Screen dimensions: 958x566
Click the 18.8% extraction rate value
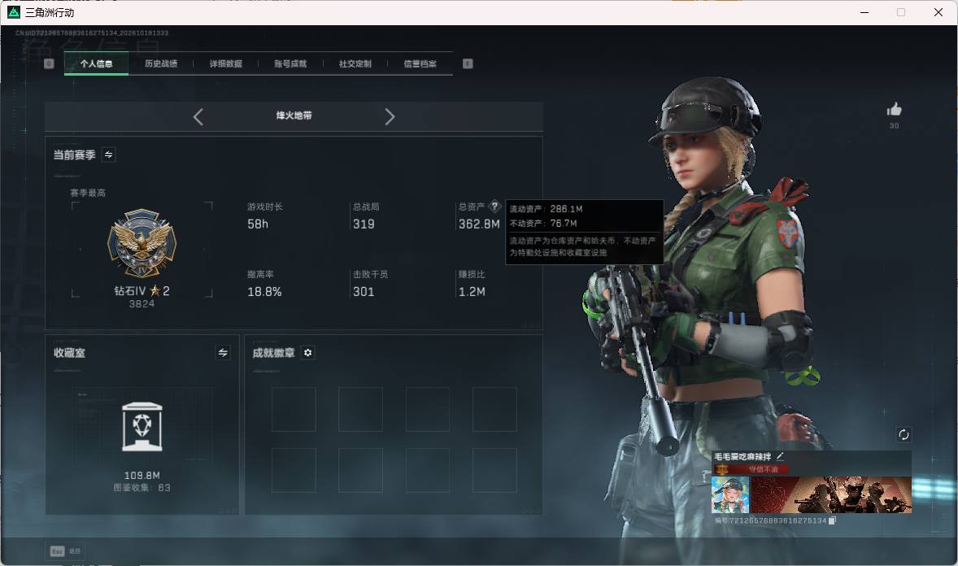[x=264, y=292]
